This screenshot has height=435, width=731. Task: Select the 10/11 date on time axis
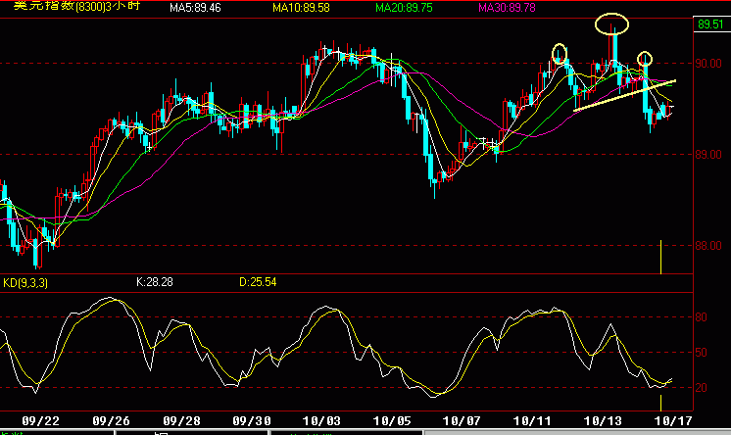(532, 421)
